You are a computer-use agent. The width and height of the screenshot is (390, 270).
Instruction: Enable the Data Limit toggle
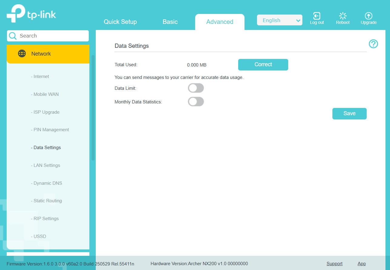tap(196, 88)
